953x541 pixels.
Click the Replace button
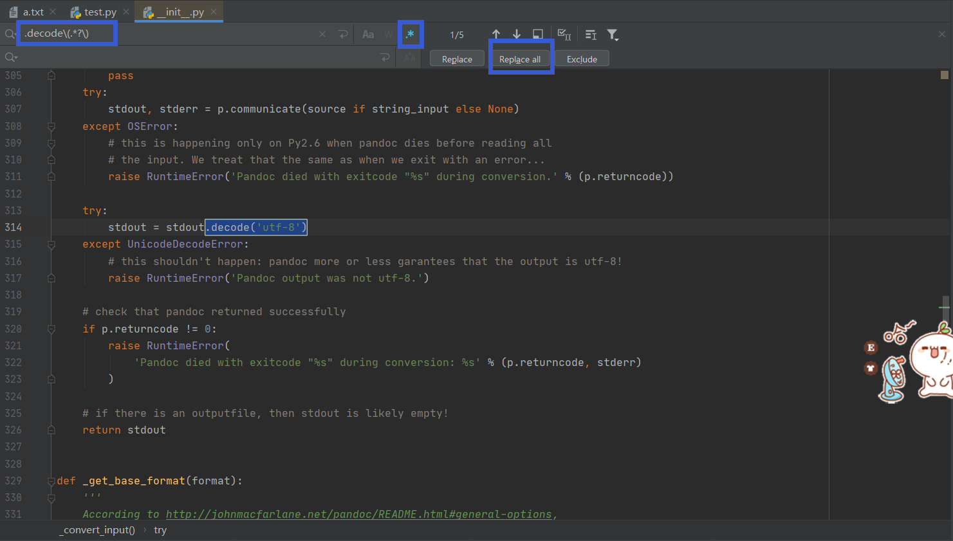(457, 59)
